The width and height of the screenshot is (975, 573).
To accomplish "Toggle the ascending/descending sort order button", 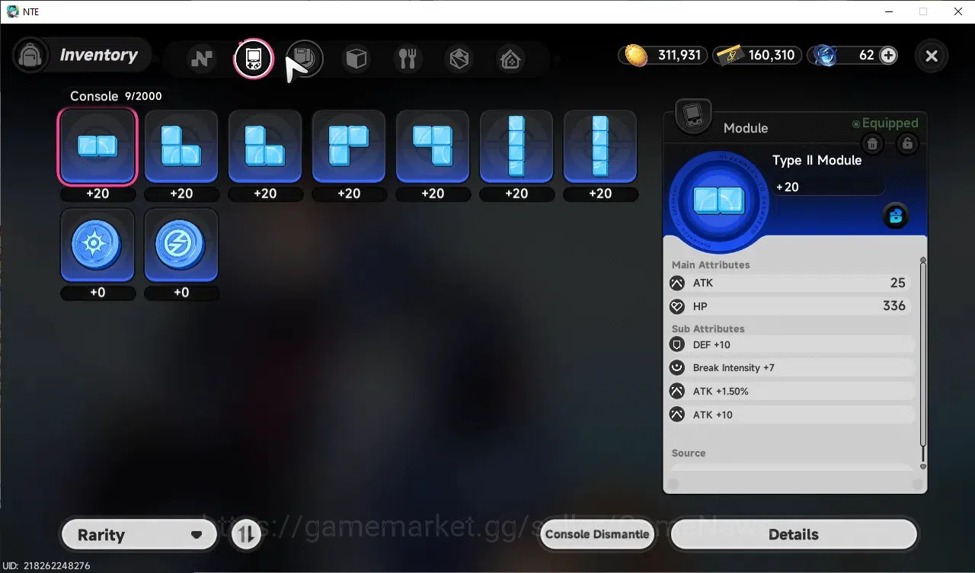I will click(246, 535).
